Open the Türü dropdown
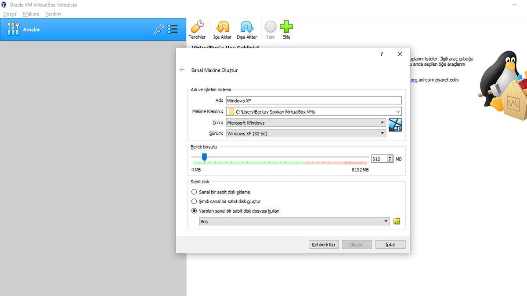The height and width of the screenshot is (296, 527). point(381,123)
